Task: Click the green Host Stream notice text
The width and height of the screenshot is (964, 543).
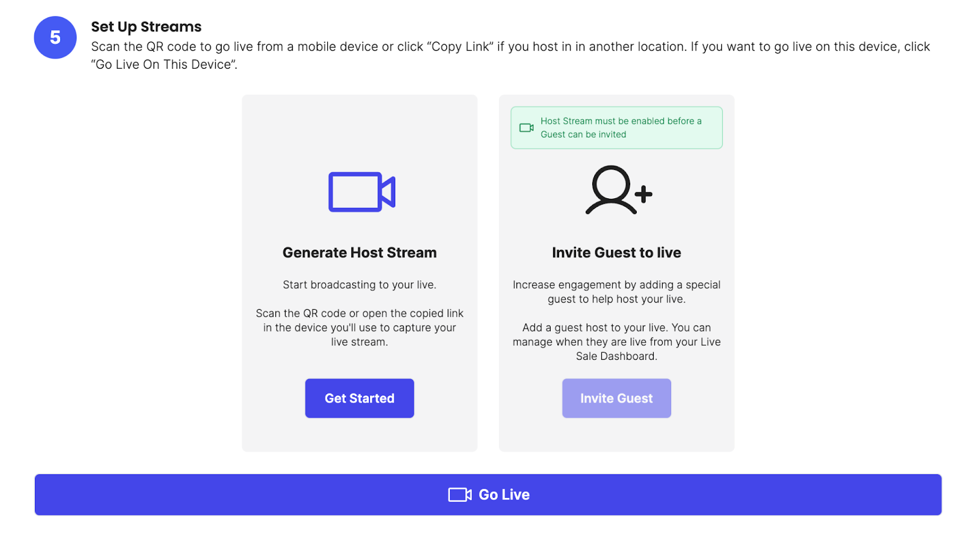Action: coord(621,128)
